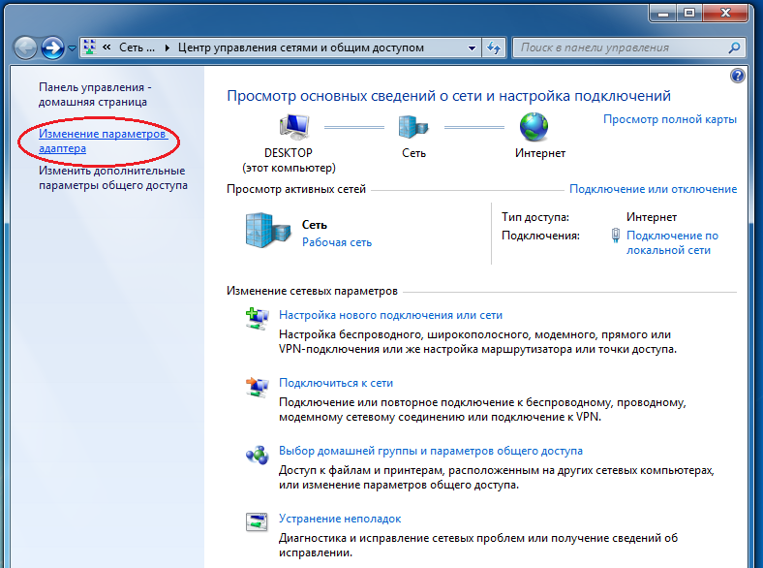
Task: Click the DESKTOP computer icon in map
Action: click(294, 127)
